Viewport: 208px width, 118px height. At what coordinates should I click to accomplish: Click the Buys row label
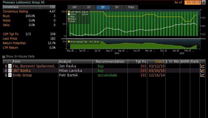[6, 16]
